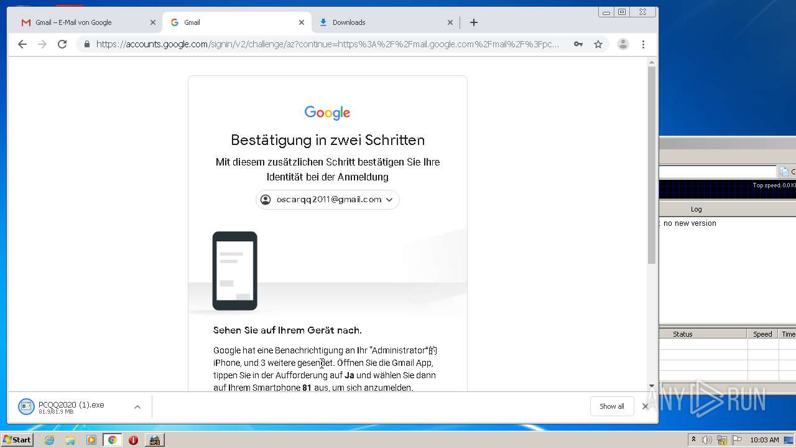The width and height of the screenshot is (796, 448).
Task: Select the Gmail sign-in tab
Action: (x=236, y=22)
